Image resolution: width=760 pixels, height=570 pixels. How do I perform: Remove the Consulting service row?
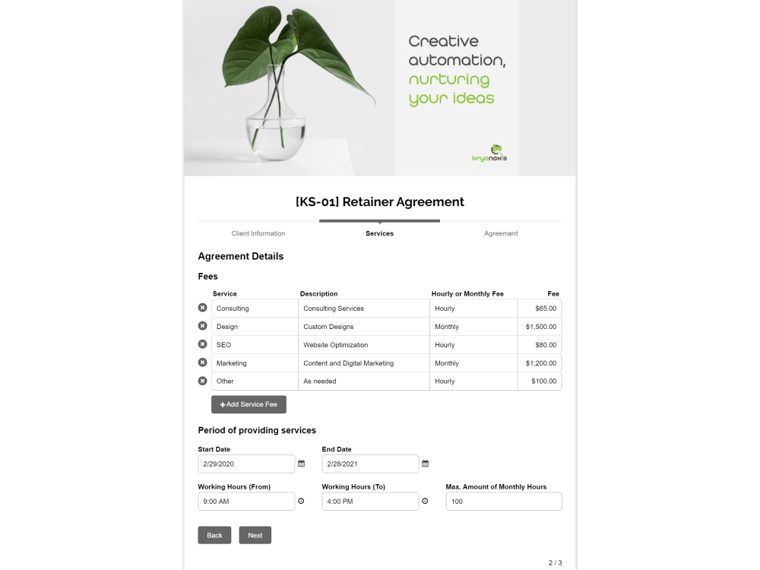coord(203,308)
